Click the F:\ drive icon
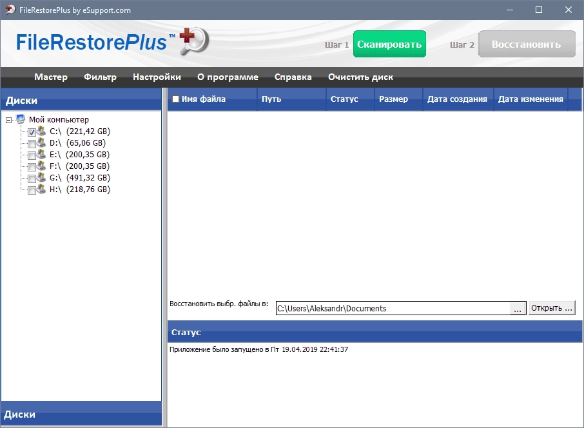 pyautogui.click(x=41, y=166)
